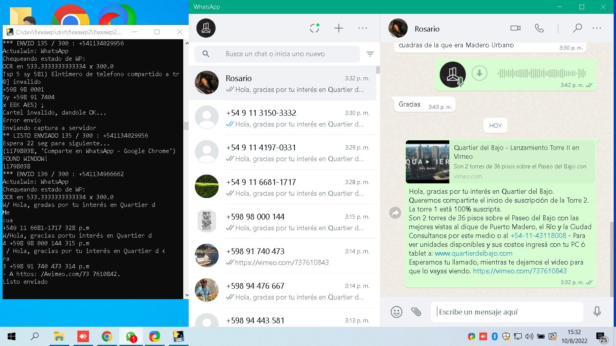The height and width of the screenshot is (346, 616).
Task: Open Rosario contact avatar in chat header
Action: coord(398,28)
